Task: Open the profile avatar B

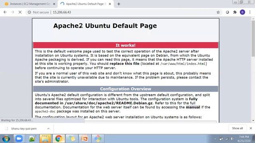Action: coord(242,12)
